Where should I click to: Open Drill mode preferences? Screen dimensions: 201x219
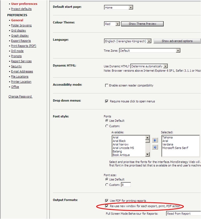click(x=17, y=51)
